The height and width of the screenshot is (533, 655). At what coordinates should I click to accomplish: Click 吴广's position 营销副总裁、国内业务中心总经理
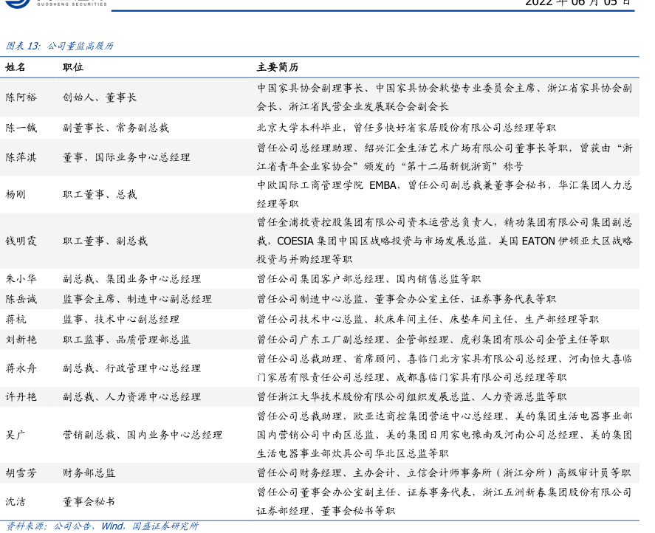point(142,435)
